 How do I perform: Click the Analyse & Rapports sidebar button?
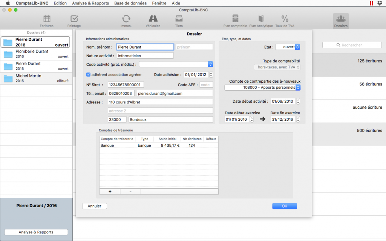(x=36, y=232)
